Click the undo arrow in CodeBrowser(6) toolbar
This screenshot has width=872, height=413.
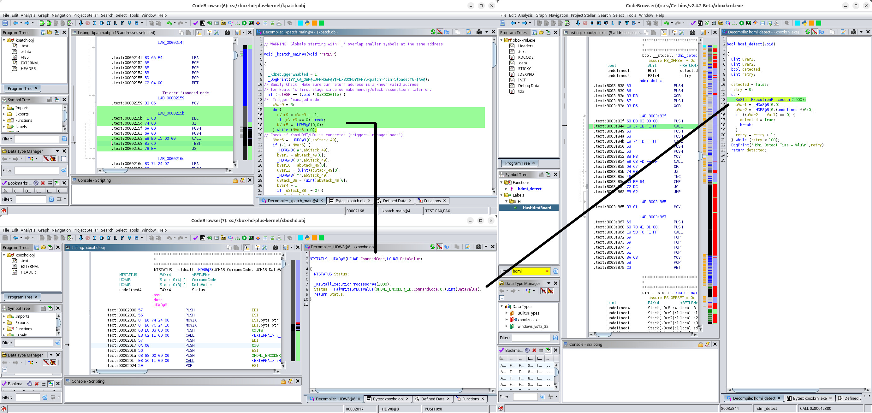(x=169, y=23)
